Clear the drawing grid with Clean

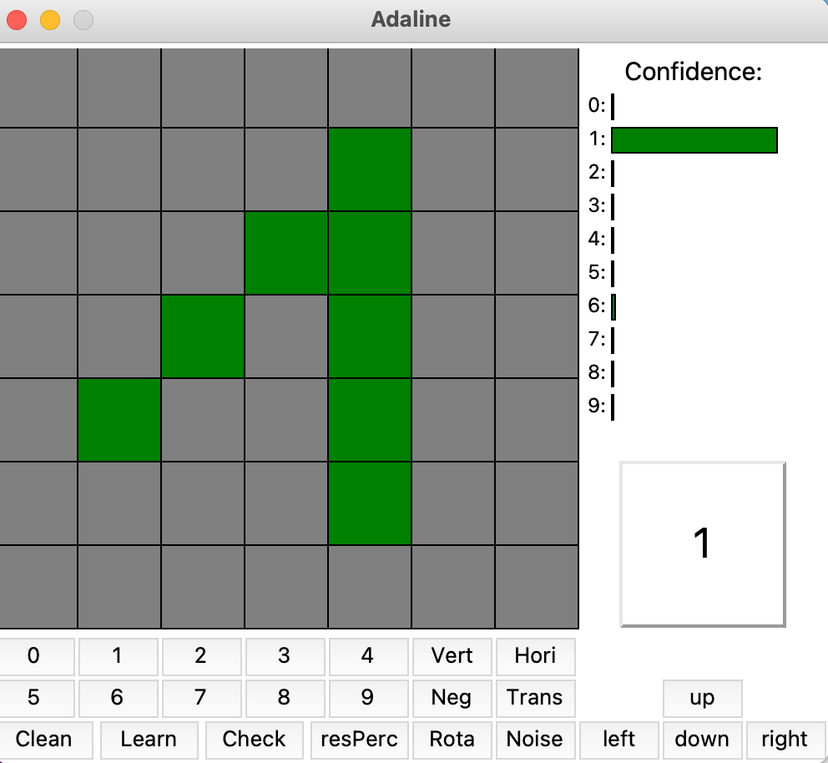pos(45,739)
